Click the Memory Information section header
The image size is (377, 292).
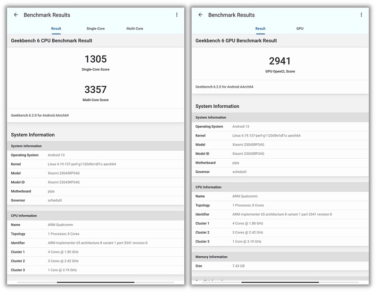(280, 257)
